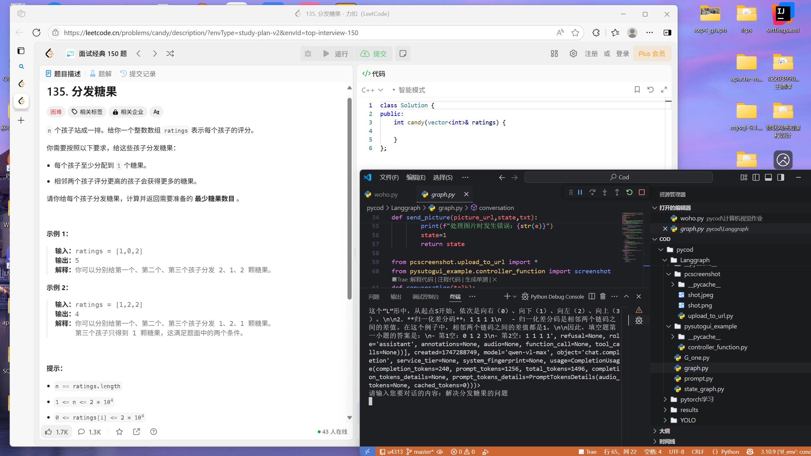Screen dimensions: 811x456
Task: Open LeetCode layout grid icon
Action: click(x=554, y=54)
